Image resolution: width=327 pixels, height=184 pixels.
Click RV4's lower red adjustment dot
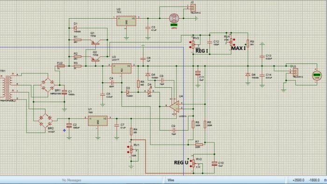point(234,45)
